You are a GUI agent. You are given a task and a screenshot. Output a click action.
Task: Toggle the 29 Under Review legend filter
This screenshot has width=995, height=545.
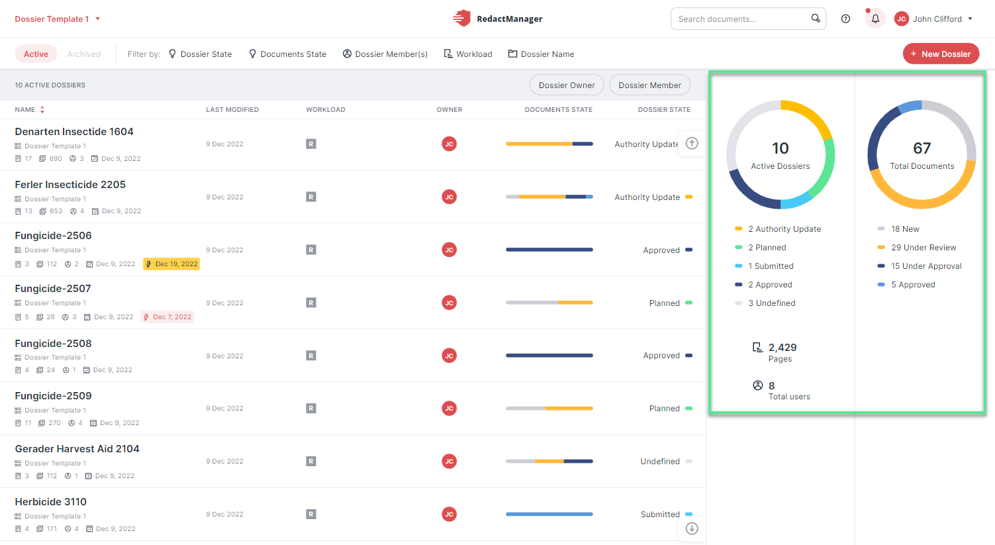(917, 247)
